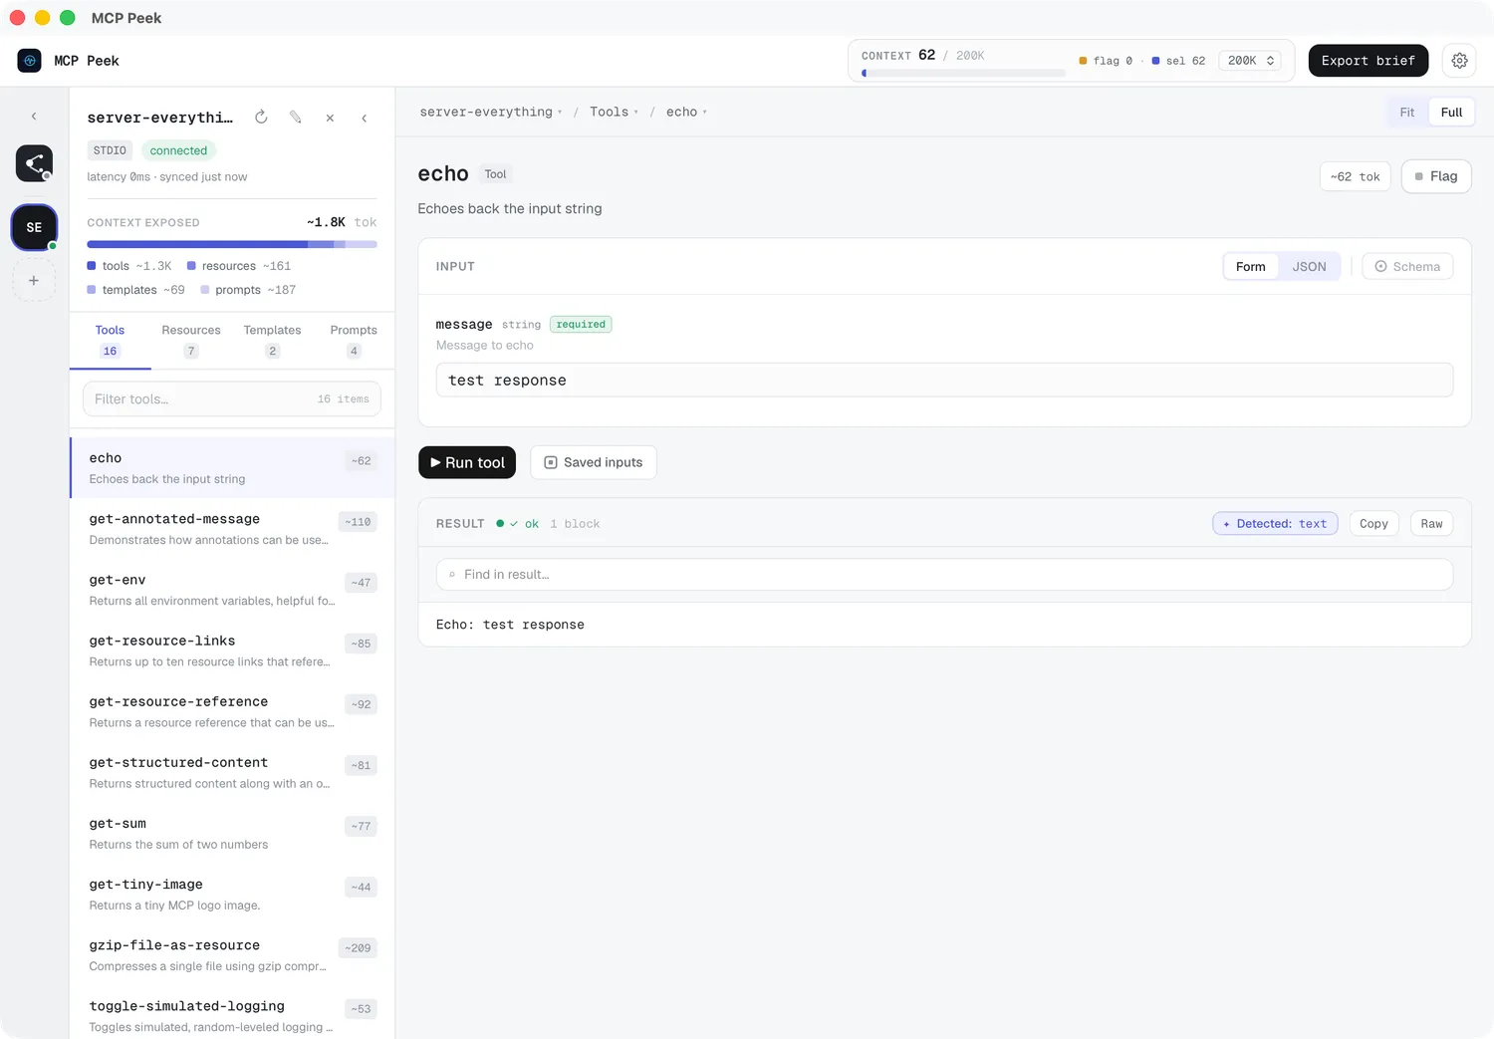This screenshot has width=1494, height=1039.
Task: Select the share-graph server icon in sidebar
Action: 34,163
